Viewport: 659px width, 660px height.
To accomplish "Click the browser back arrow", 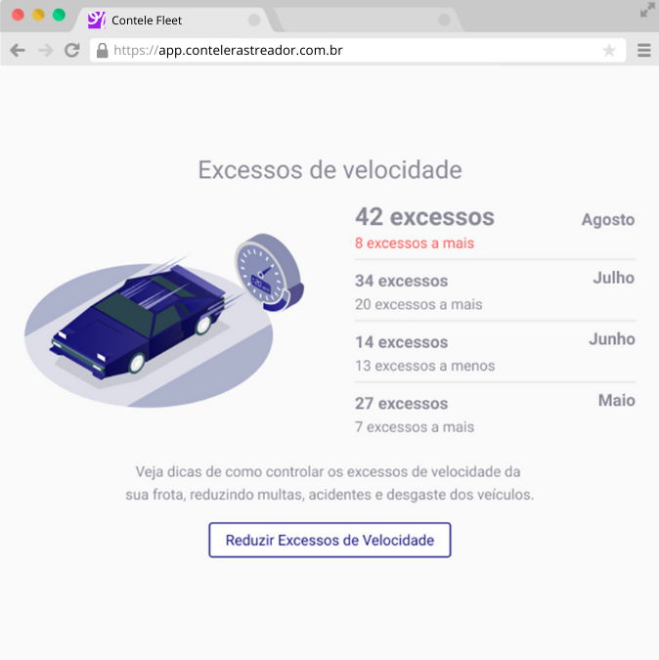I will coord(18,51).
